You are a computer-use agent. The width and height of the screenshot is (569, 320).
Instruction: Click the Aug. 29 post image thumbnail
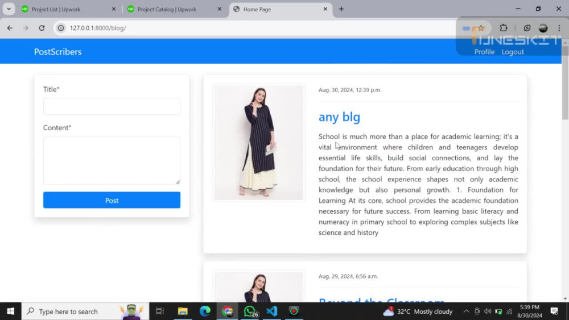[x=259, y=286]
